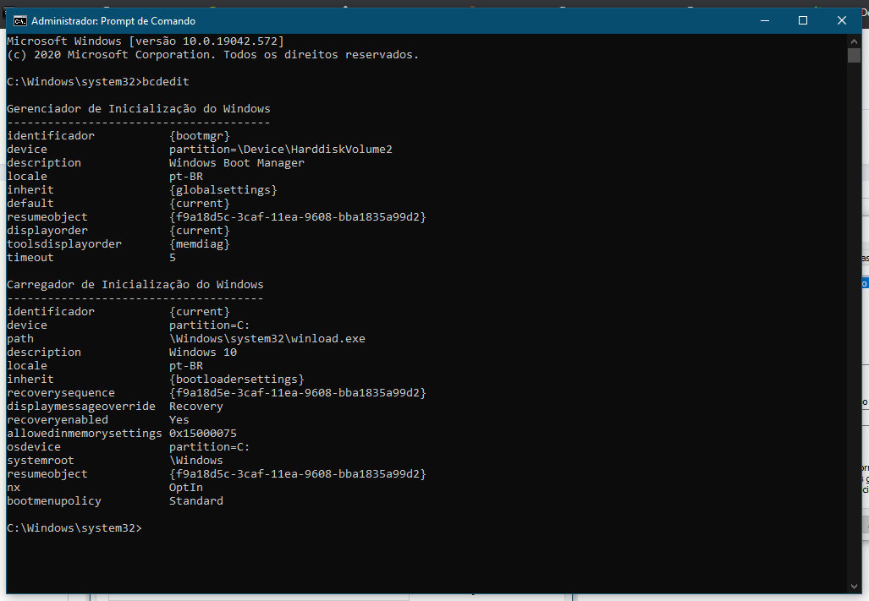Click the 'Windows 10' description value
This screenshot has width=869, height=601.
tap(203, 352)
